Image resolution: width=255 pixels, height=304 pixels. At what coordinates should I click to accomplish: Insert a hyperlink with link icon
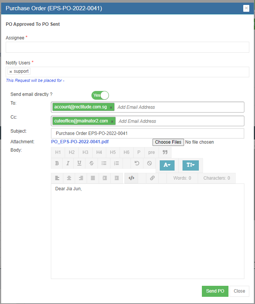click(x=152, y=178)
